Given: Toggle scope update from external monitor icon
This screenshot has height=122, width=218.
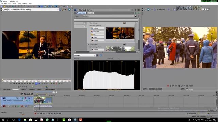Looking at the screenshot, I should (x=101, y=55).
